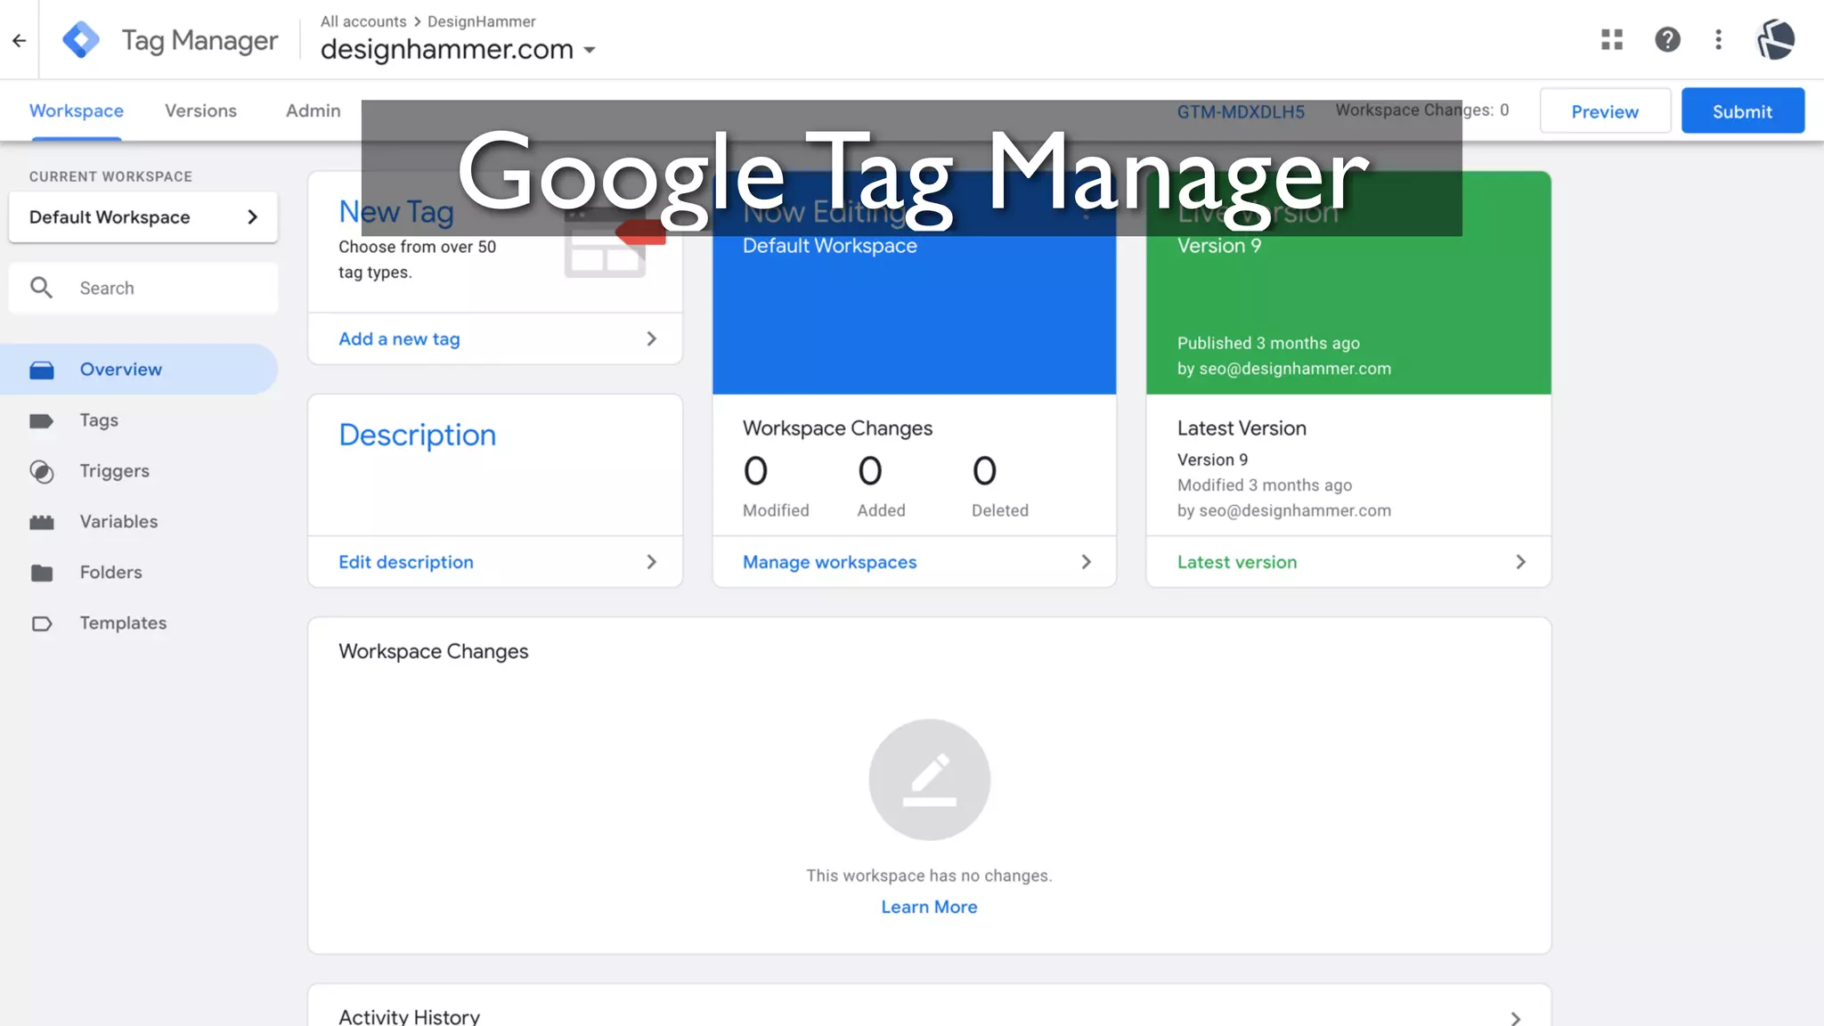The width and height of the screenshot is (1824, 1026).
Task: Click chevron next to Edit description
Action: tap(651, 562)
